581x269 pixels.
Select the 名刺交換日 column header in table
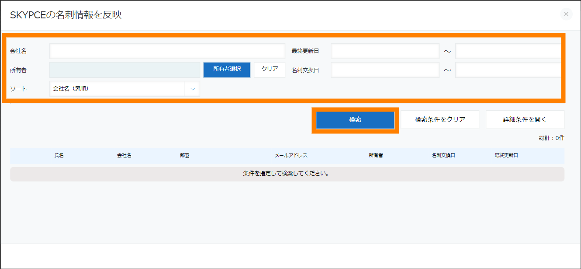coord(443,156)
